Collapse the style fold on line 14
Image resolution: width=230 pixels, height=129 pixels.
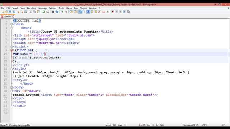11,69
